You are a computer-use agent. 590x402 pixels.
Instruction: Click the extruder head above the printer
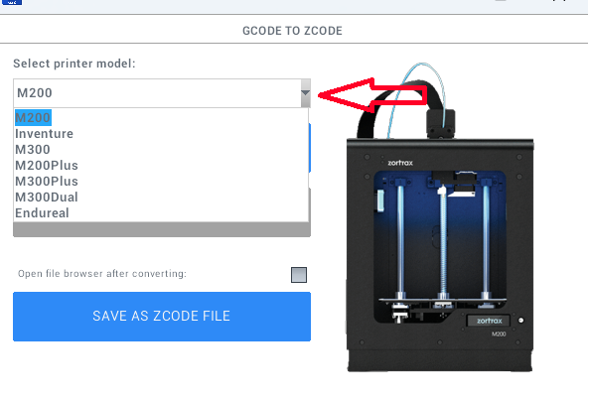[441, 124]
